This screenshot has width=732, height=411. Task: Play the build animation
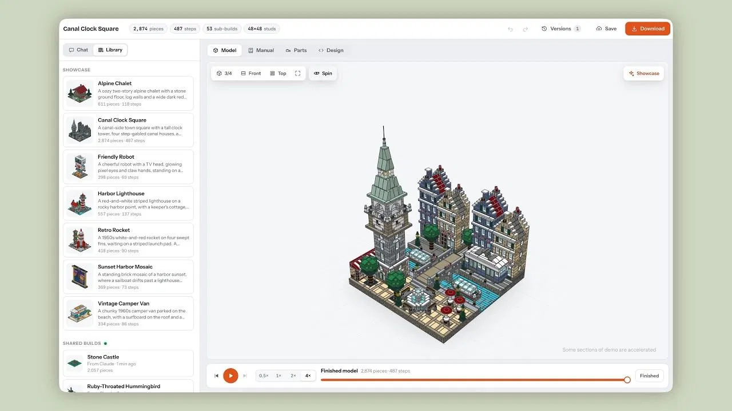click(x=230, y=376)
